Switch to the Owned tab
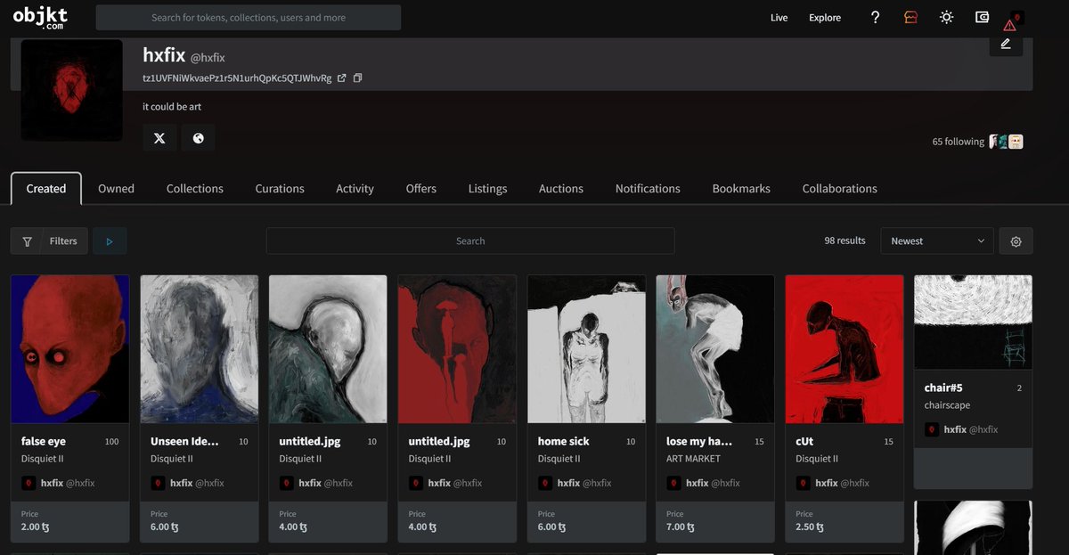 coord(116,188)
